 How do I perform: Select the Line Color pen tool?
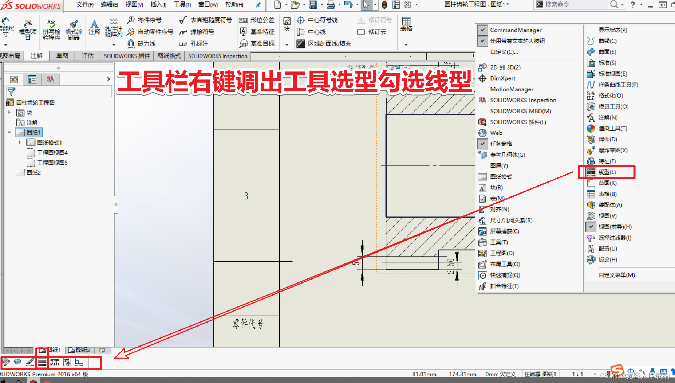pyautogui.click(x=30, y=362)
